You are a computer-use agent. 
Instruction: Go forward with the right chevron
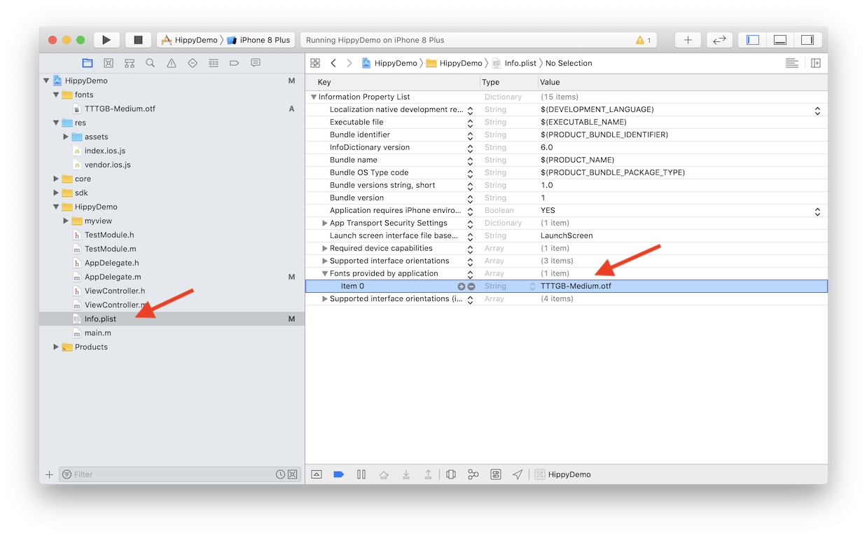tap(349, 63)
